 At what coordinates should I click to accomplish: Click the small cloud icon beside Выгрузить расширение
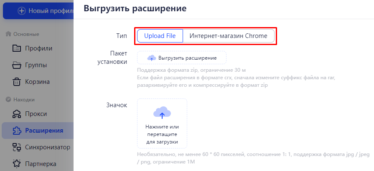pyautogui.click(x=151, y=58)
